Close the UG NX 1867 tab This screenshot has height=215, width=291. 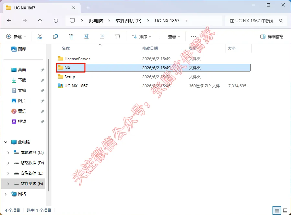74,8
